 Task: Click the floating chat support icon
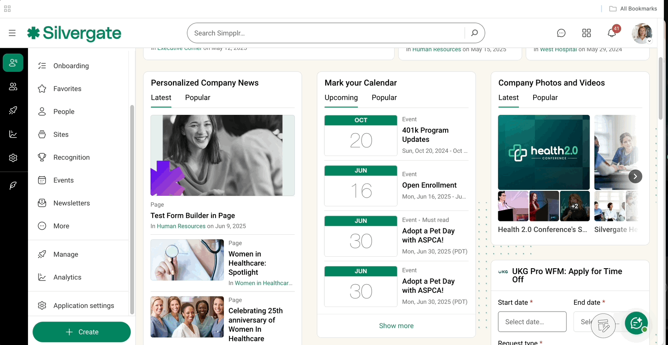tap(636, 323)
